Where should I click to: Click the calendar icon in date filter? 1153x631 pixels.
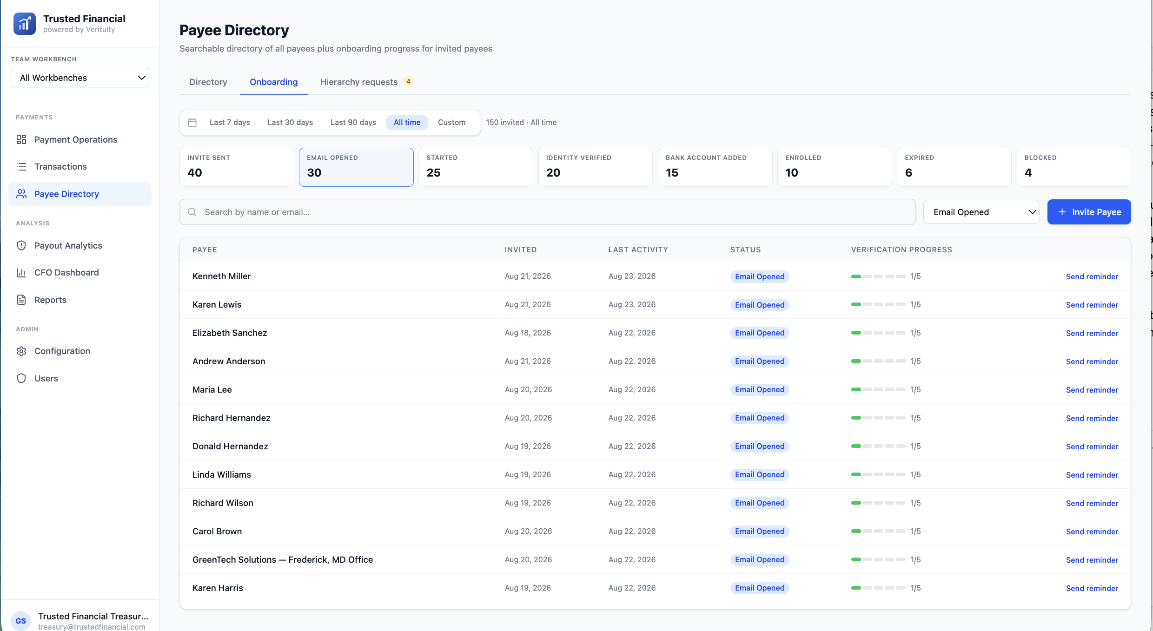192,122
